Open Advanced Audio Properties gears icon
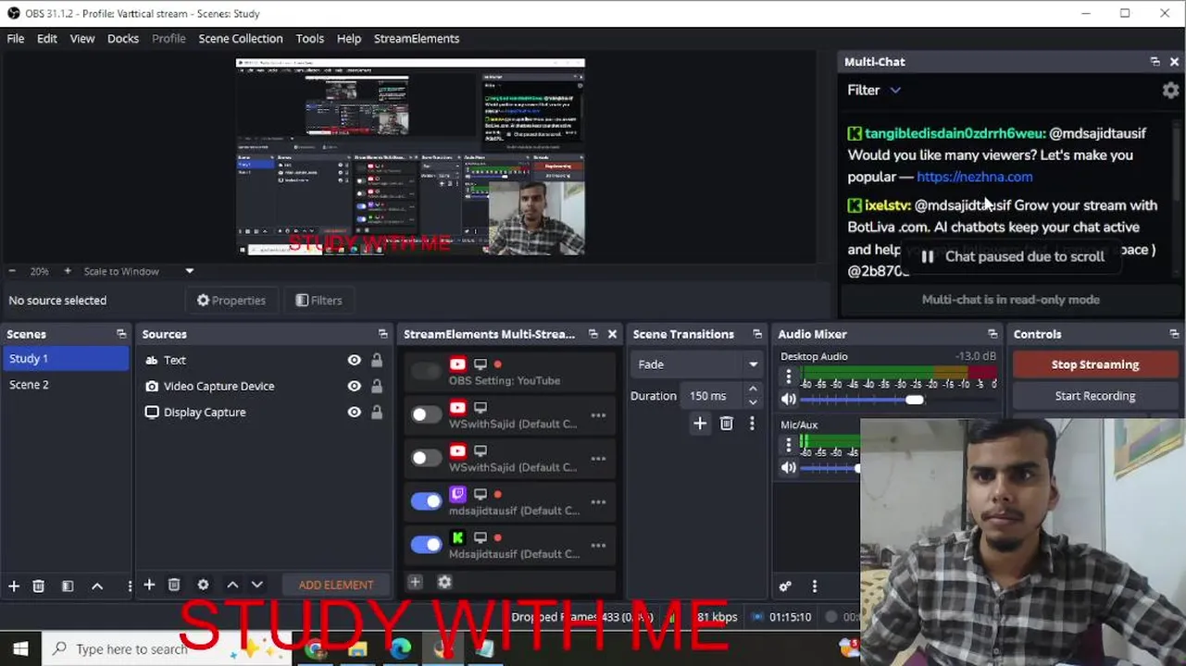This screenshot has width=1186, height=666. 785,586
